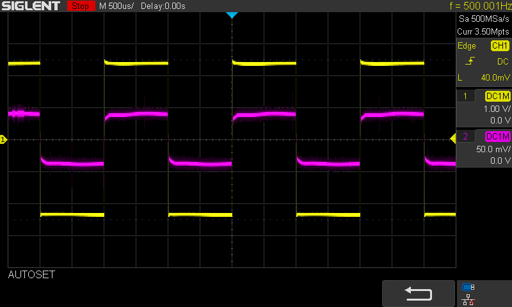
Task: Click the blue trigger position marker
Action: (232, 15)
